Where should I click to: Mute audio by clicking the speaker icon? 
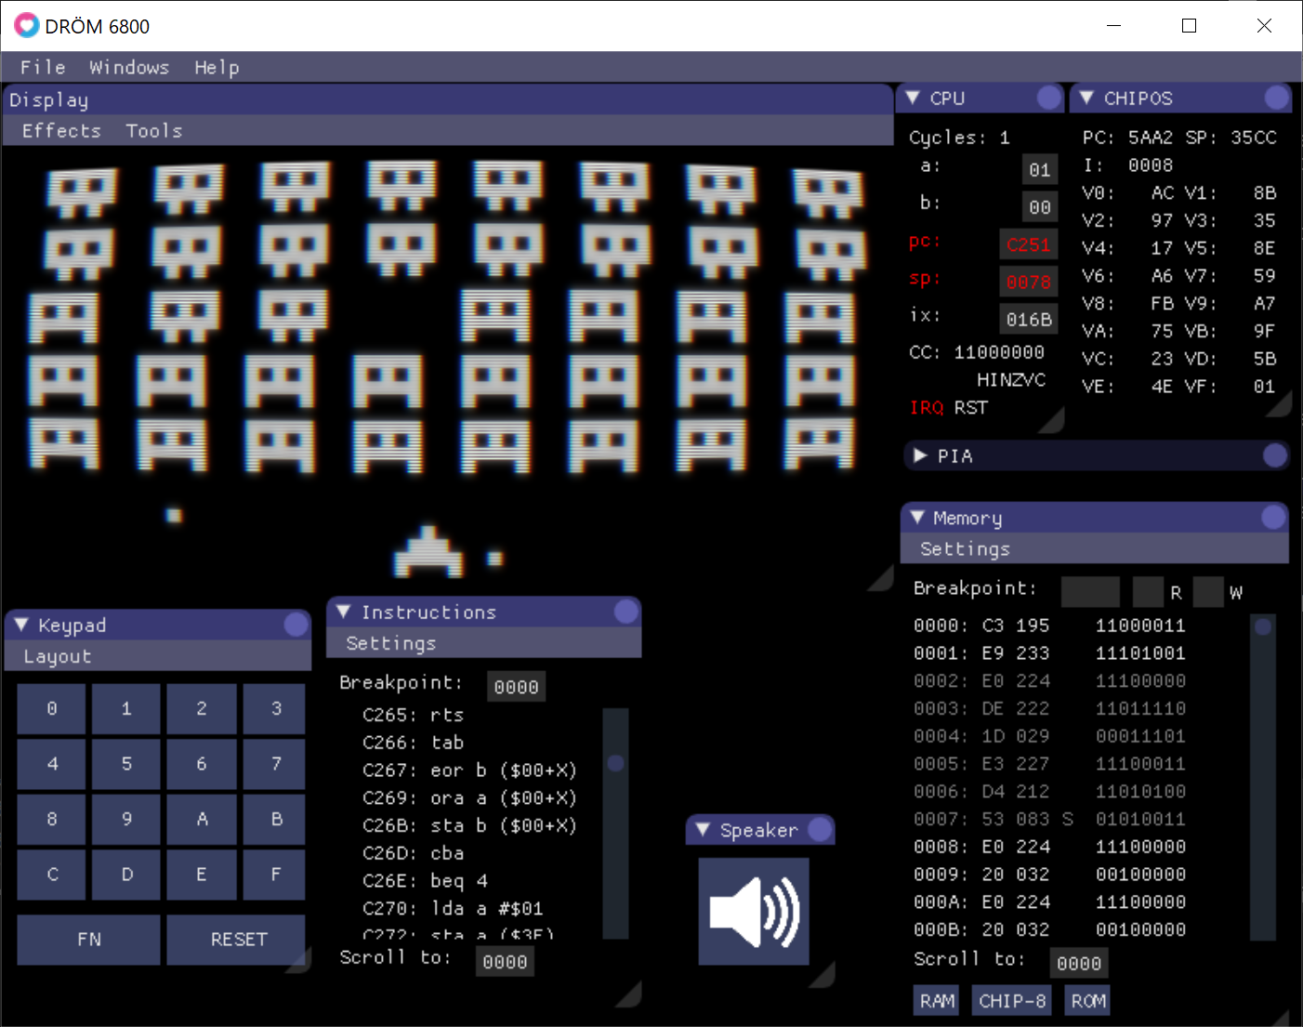tap(754, 912)
